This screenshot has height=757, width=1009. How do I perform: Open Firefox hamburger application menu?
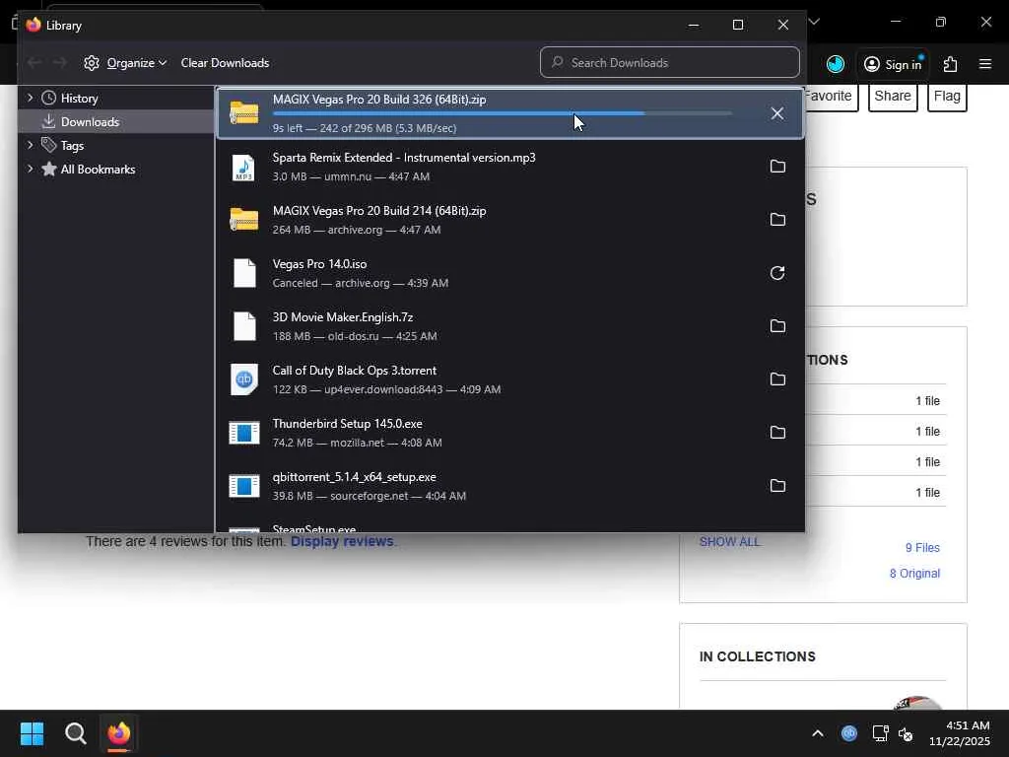click(x=985, y=64)
